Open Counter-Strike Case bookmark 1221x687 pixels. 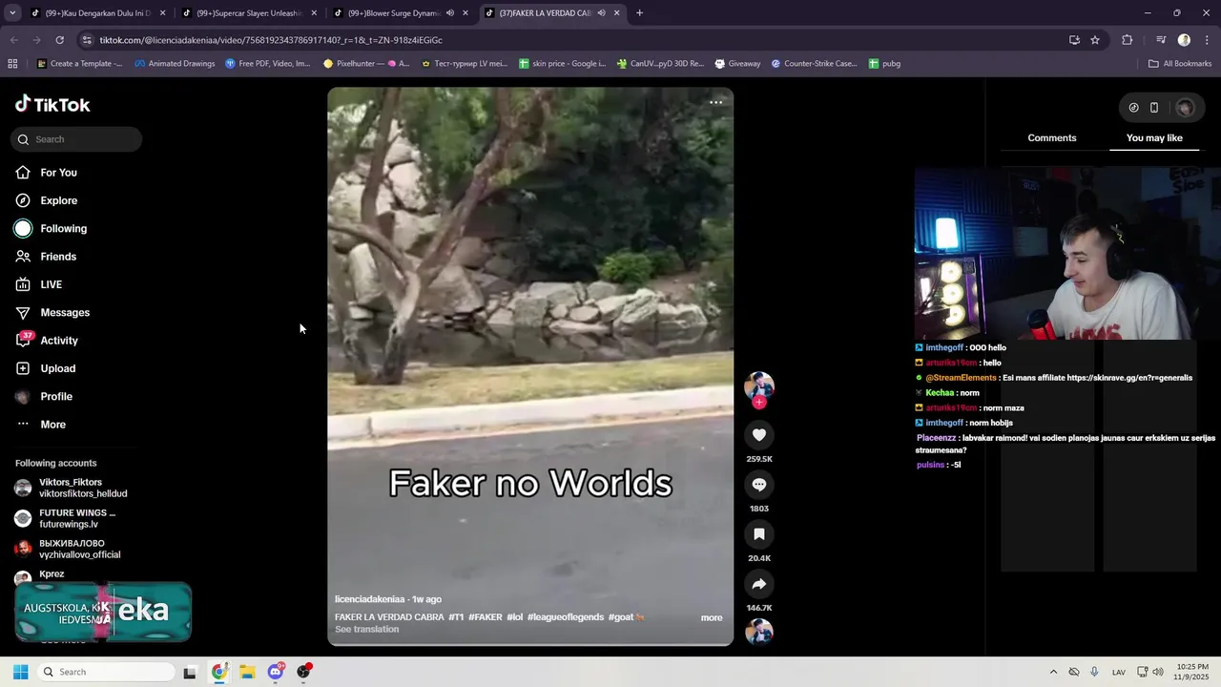click(x=814, y=64)
